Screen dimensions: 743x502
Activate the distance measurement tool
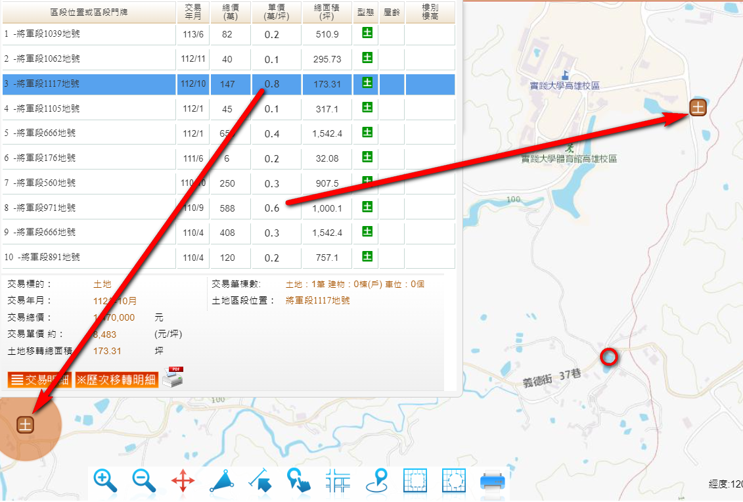(261, 481)
